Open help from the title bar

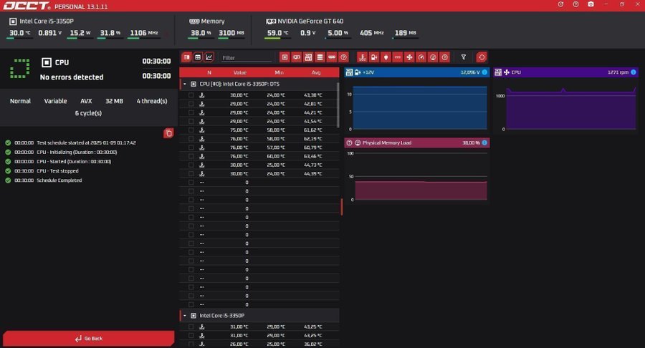tap(575, 4)
